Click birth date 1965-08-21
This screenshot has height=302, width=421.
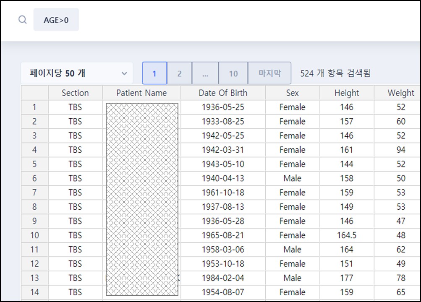223,235
